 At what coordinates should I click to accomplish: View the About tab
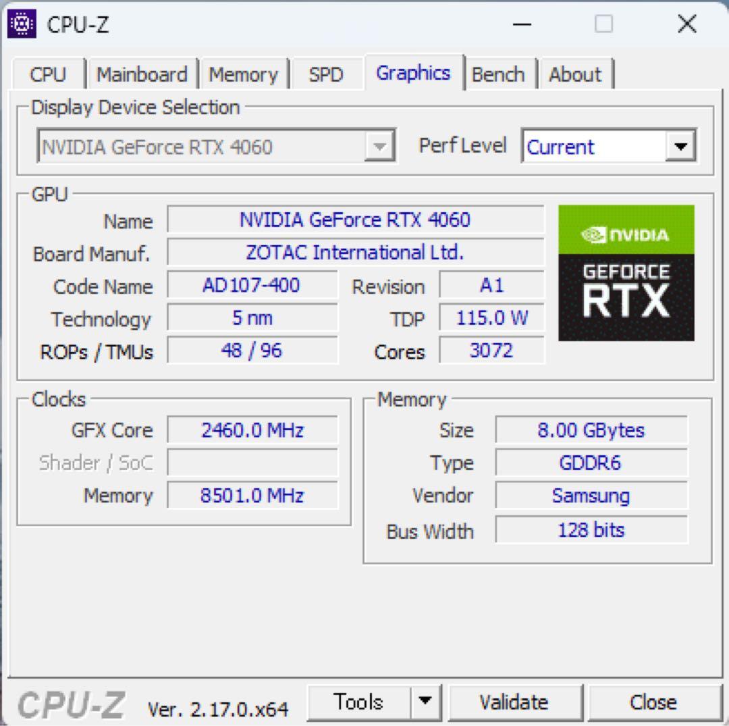[x=576, y=74]
